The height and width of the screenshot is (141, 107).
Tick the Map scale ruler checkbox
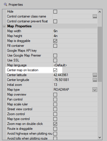tap(55, 104)
